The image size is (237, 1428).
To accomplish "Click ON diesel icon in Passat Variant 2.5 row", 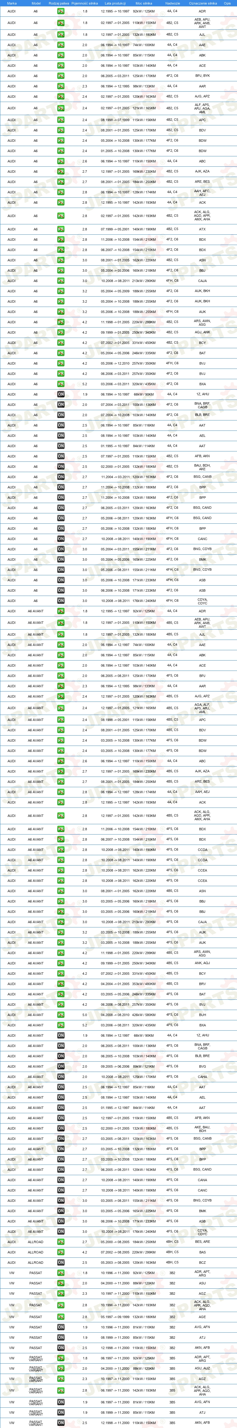I will point(61,1423).
